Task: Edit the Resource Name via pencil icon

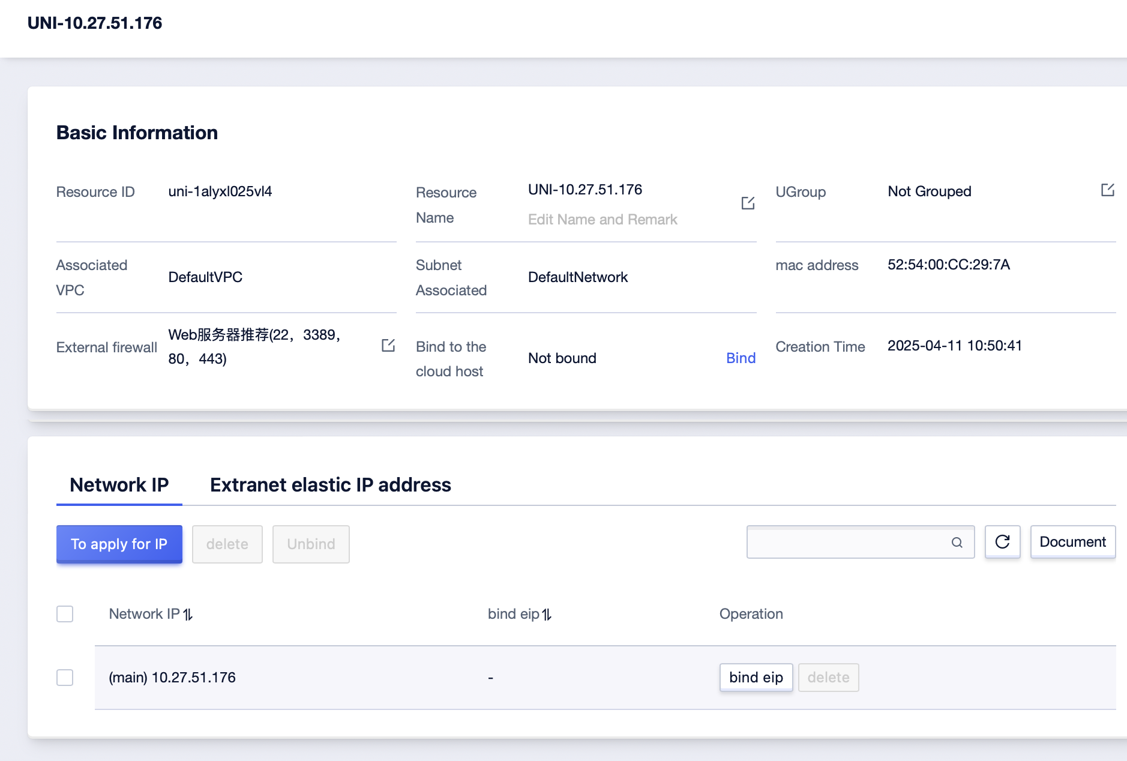Action: click(748, 203)
